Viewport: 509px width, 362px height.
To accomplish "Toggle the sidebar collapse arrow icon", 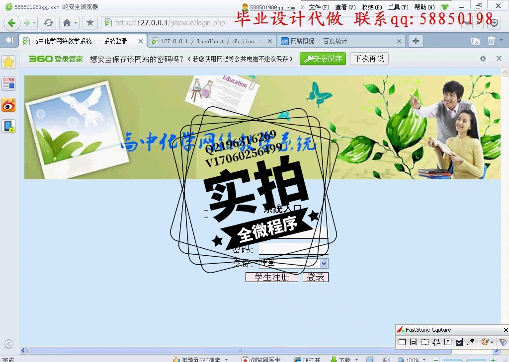I will tap(9, 40).
